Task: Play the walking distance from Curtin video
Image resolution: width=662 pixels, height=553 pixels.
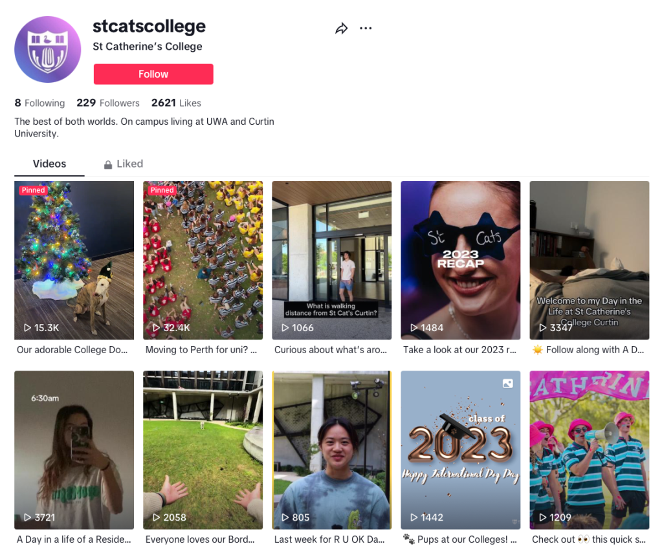Action: tap(331, 260)
